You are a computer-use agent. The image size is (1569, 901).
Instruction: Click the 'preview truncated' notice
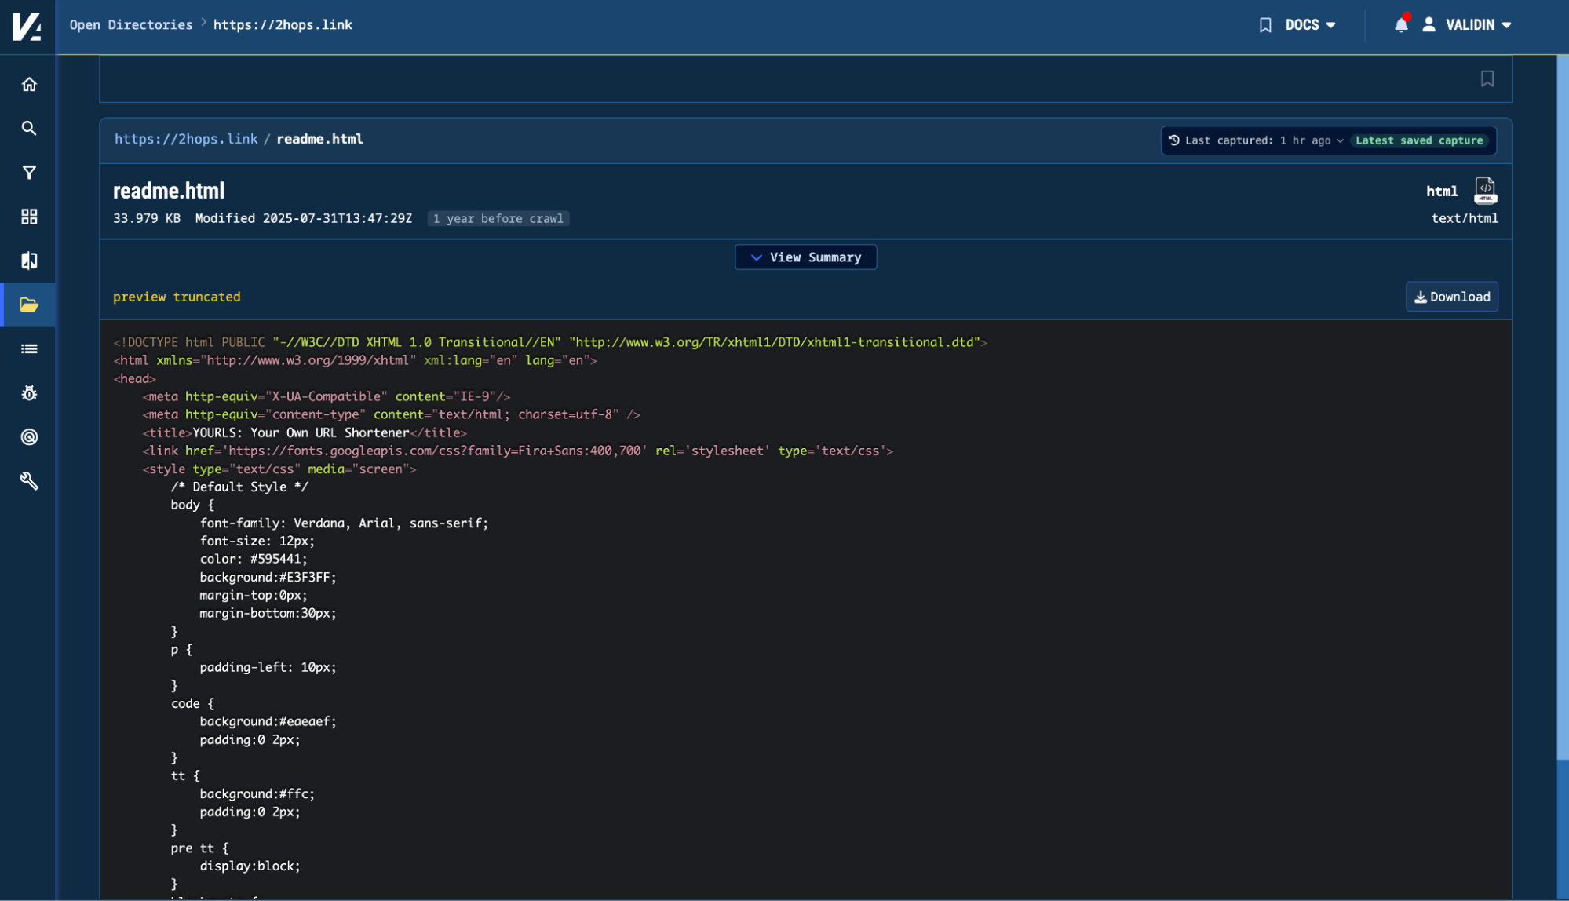coord(177,297)
